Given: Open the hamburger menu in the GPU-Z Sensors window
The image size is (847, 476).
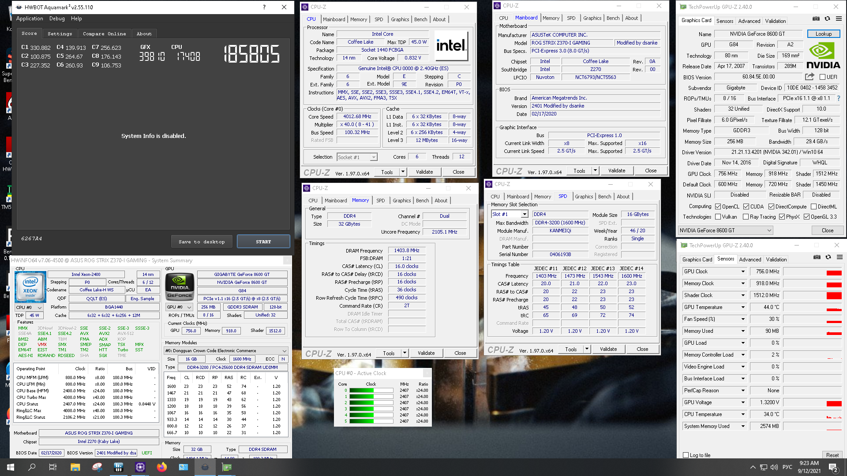Looking at the screenshot, I should coord(840,257).
